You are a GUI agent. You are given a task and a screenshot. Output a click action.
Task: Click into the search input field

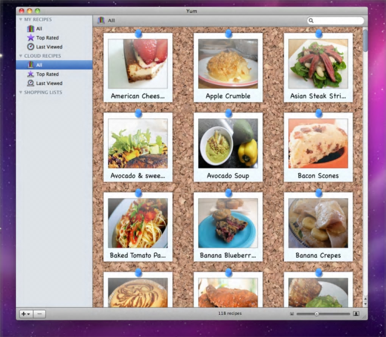coord(336,20)
